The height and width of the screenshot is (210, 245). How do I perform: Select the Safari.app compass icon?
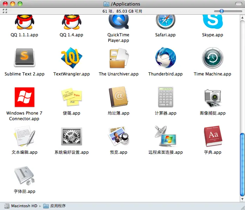click(165, 22)
